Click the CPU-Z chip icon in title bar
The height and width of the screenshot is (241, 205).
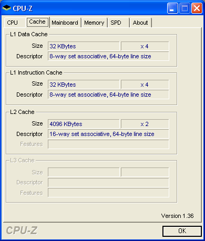pyautogui.click(x=7, y=8)
